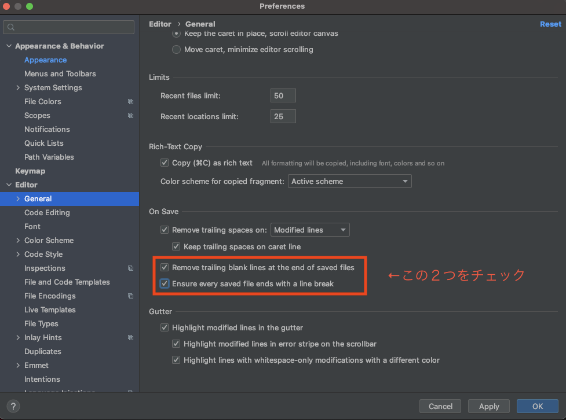Focus the settings search field

click(68, 27)
